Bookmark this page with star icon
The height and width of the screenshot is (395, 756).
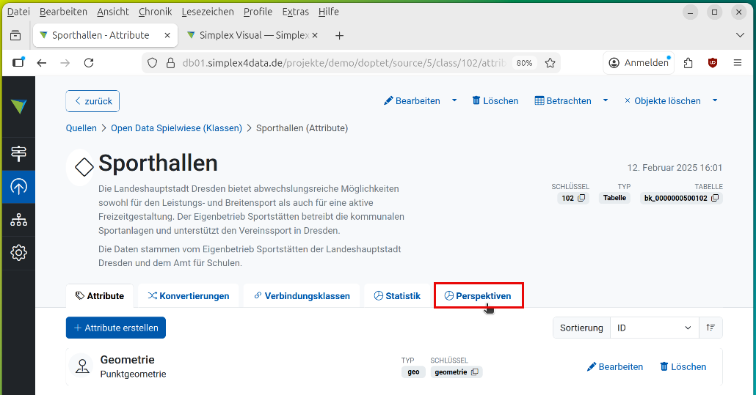coord(550,63)
